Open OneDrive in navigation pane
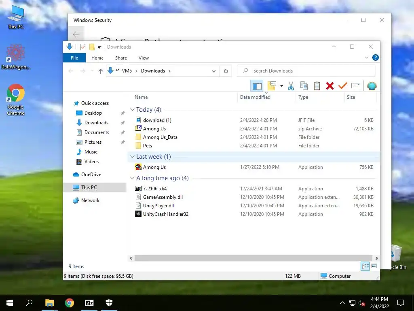The height and width of the screenshot is (311, 414). (91, 175)
